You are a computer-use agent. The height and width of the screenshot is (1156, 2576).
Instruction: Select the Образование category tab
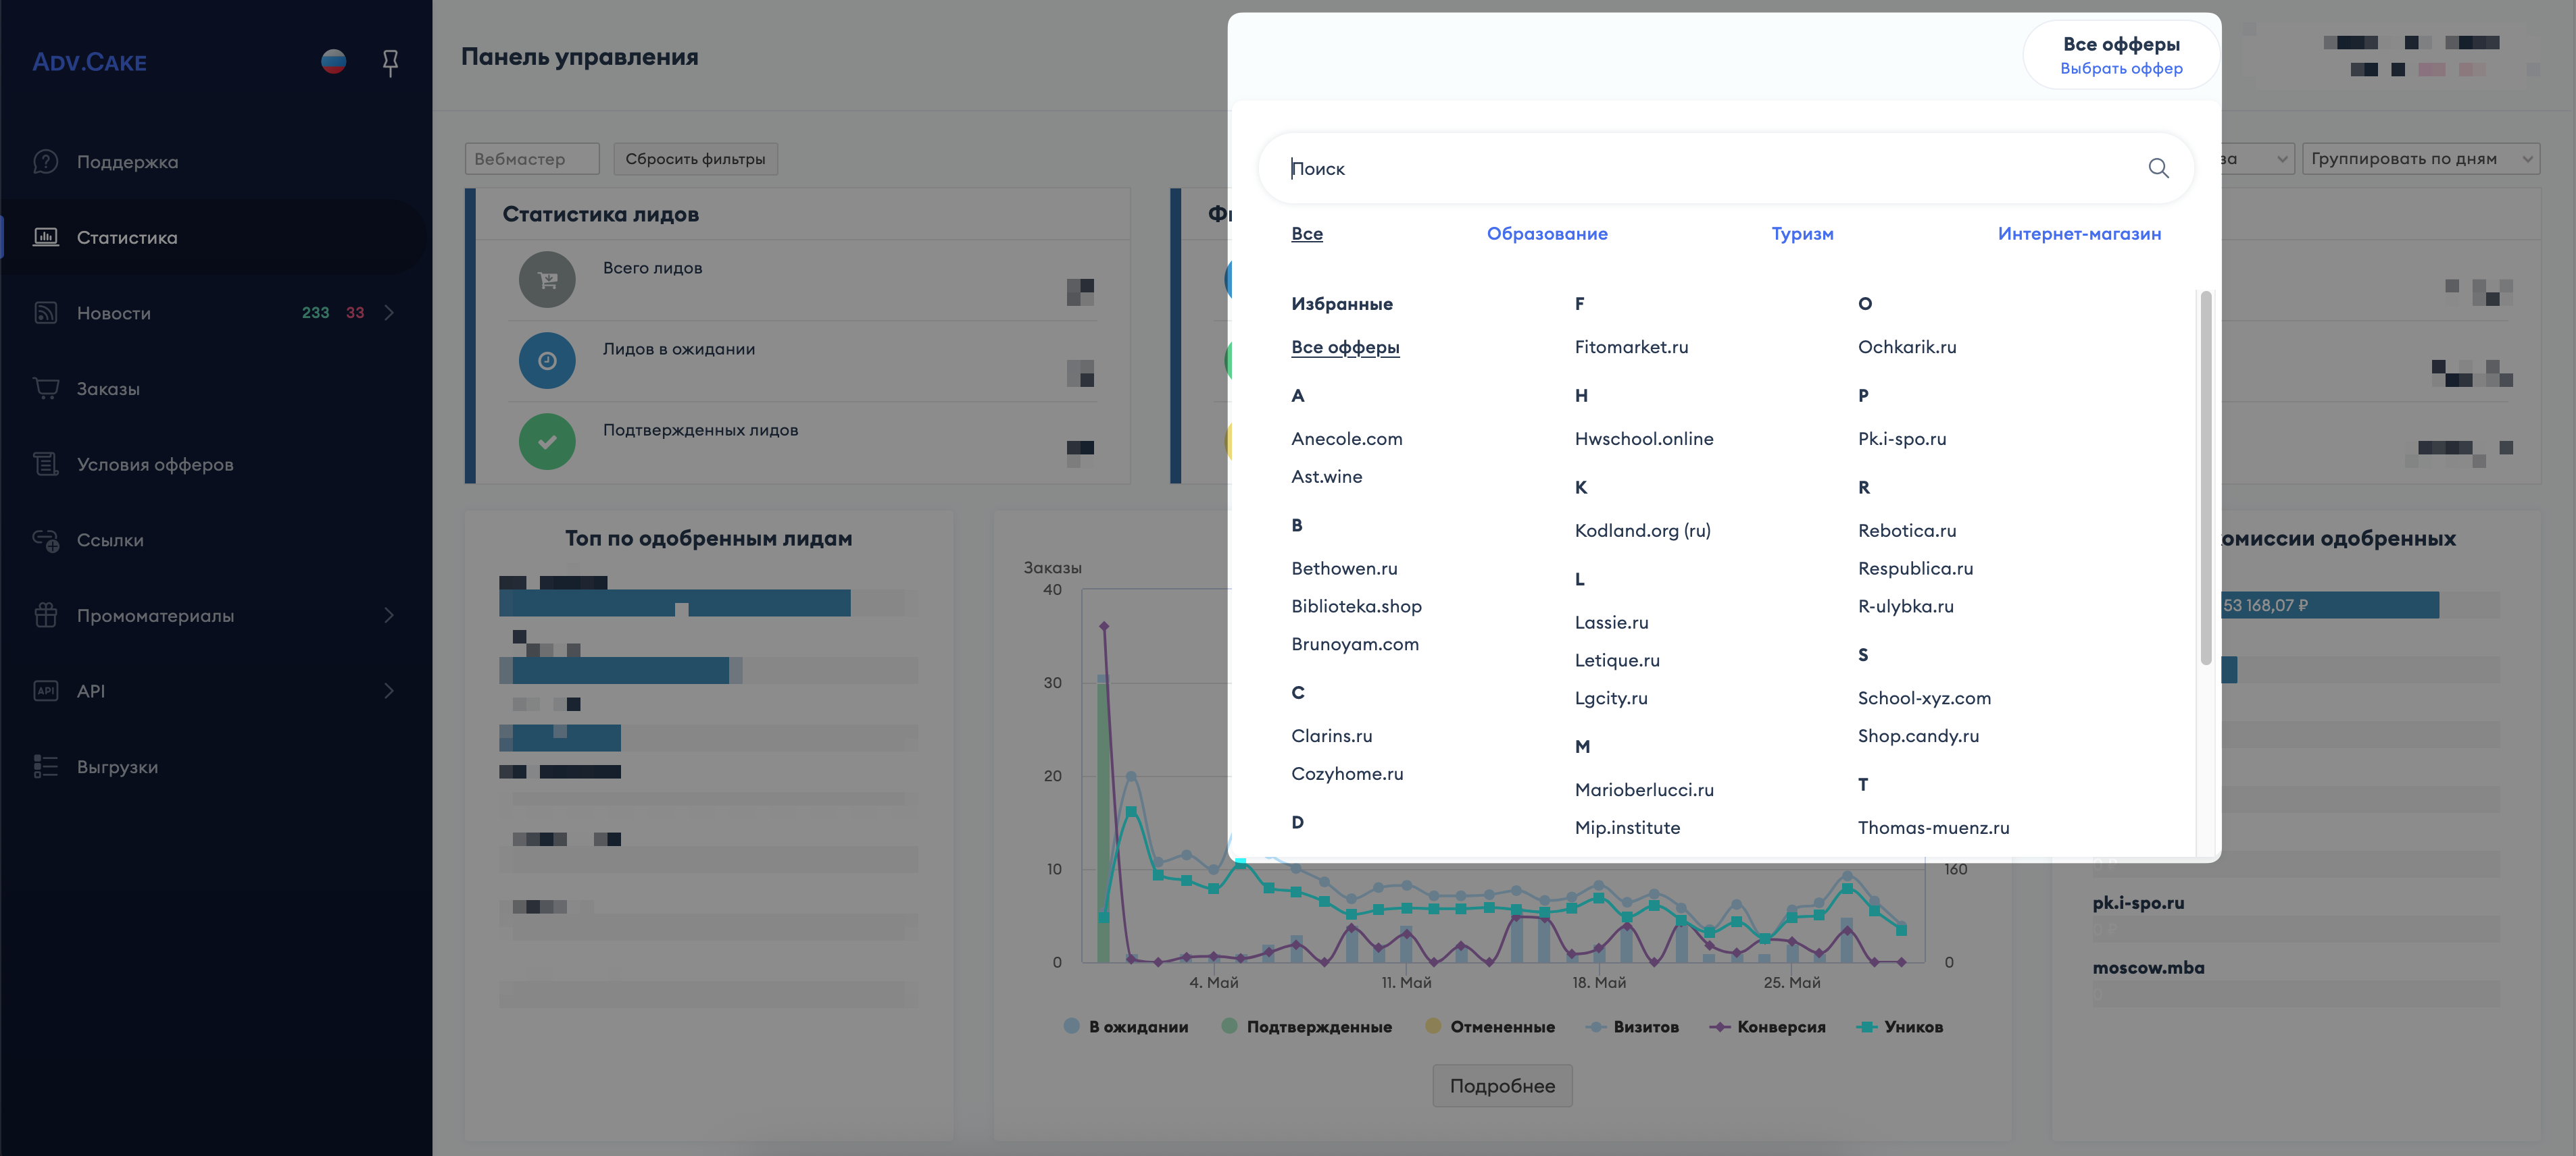(1547, 233)
